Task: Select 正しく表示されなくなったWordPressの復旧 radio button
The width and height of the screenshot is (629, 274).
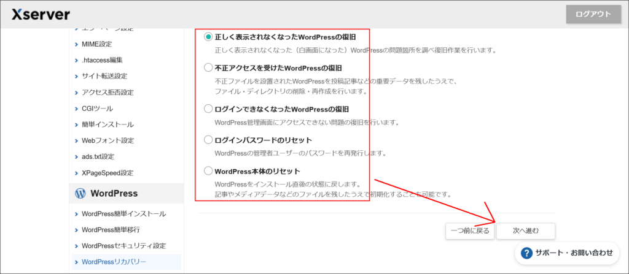Action: (208, 37)
